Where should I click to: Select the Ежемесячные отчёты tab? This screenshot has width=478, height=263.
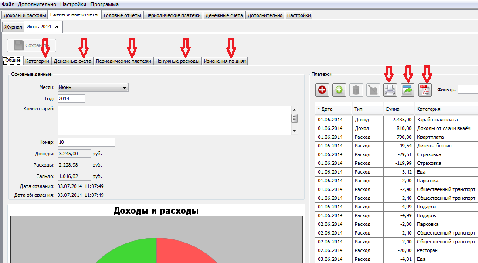point(75,15)
